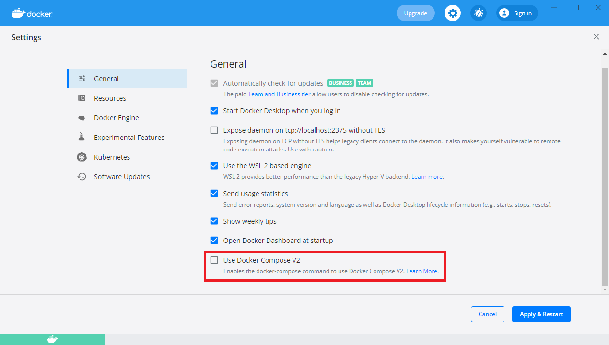This screenshot has width=609, height=345.
Task: Click the Sign in button
Action: click(517, 13)
